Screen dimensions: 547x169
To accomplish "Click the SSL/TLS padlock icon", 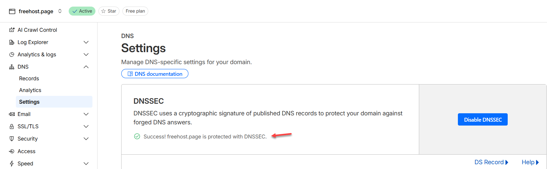I will click(12, 126).
